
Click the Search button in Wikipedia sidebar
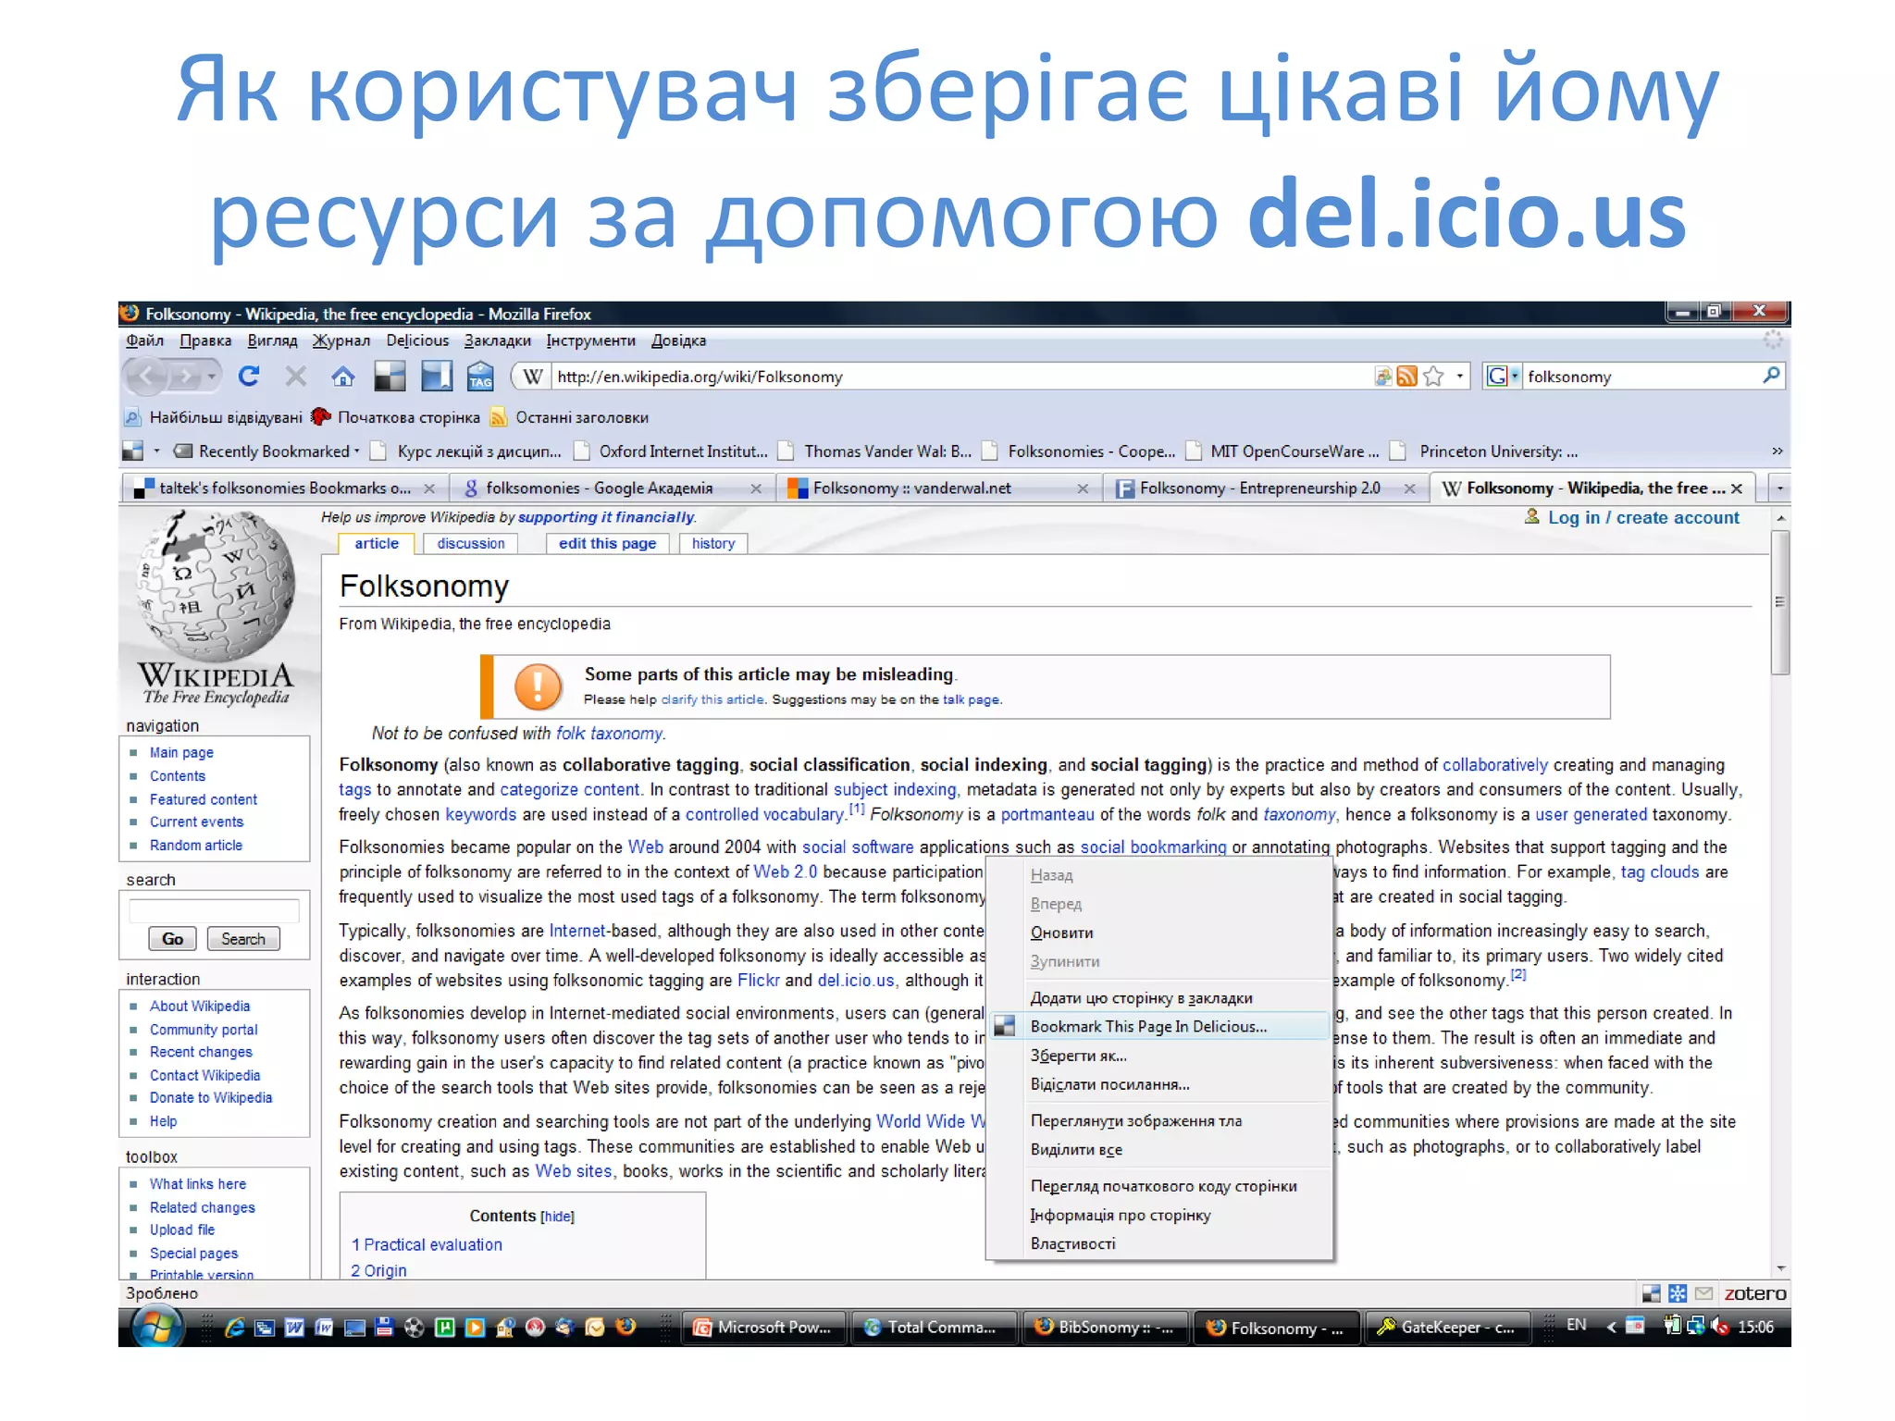tap(243, 939)
